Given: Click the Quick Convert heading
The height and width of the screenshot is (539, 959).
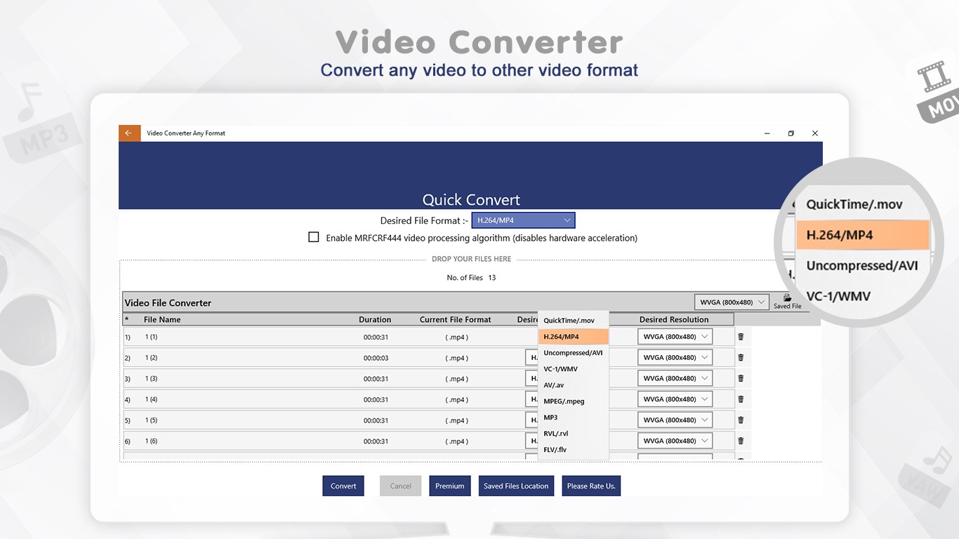Looking at the screenshot, I should click(471, 200).
